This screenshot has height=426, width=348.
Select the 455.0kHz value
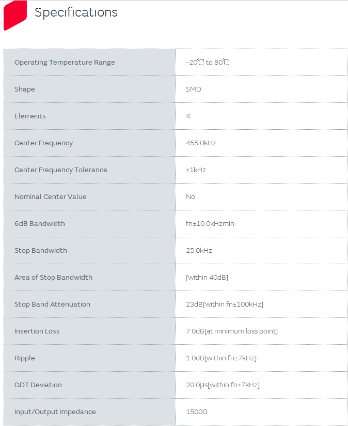point(201,143)
